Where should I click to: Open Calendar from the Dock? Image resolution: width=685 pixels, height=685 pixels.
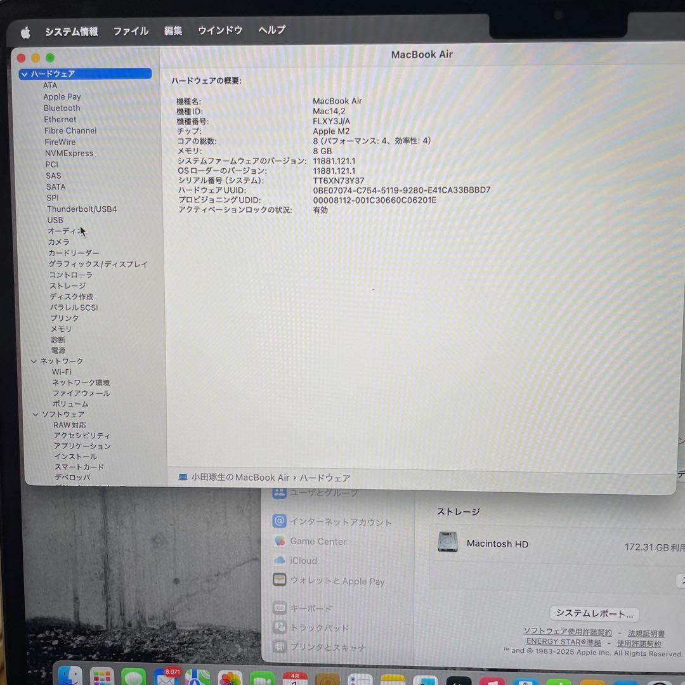coord(295,677)
